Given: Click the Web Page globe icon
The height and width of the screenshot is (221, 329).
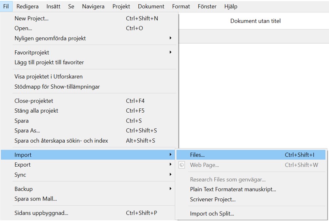Looking at the screenshot, I should [x=182, y=165].
